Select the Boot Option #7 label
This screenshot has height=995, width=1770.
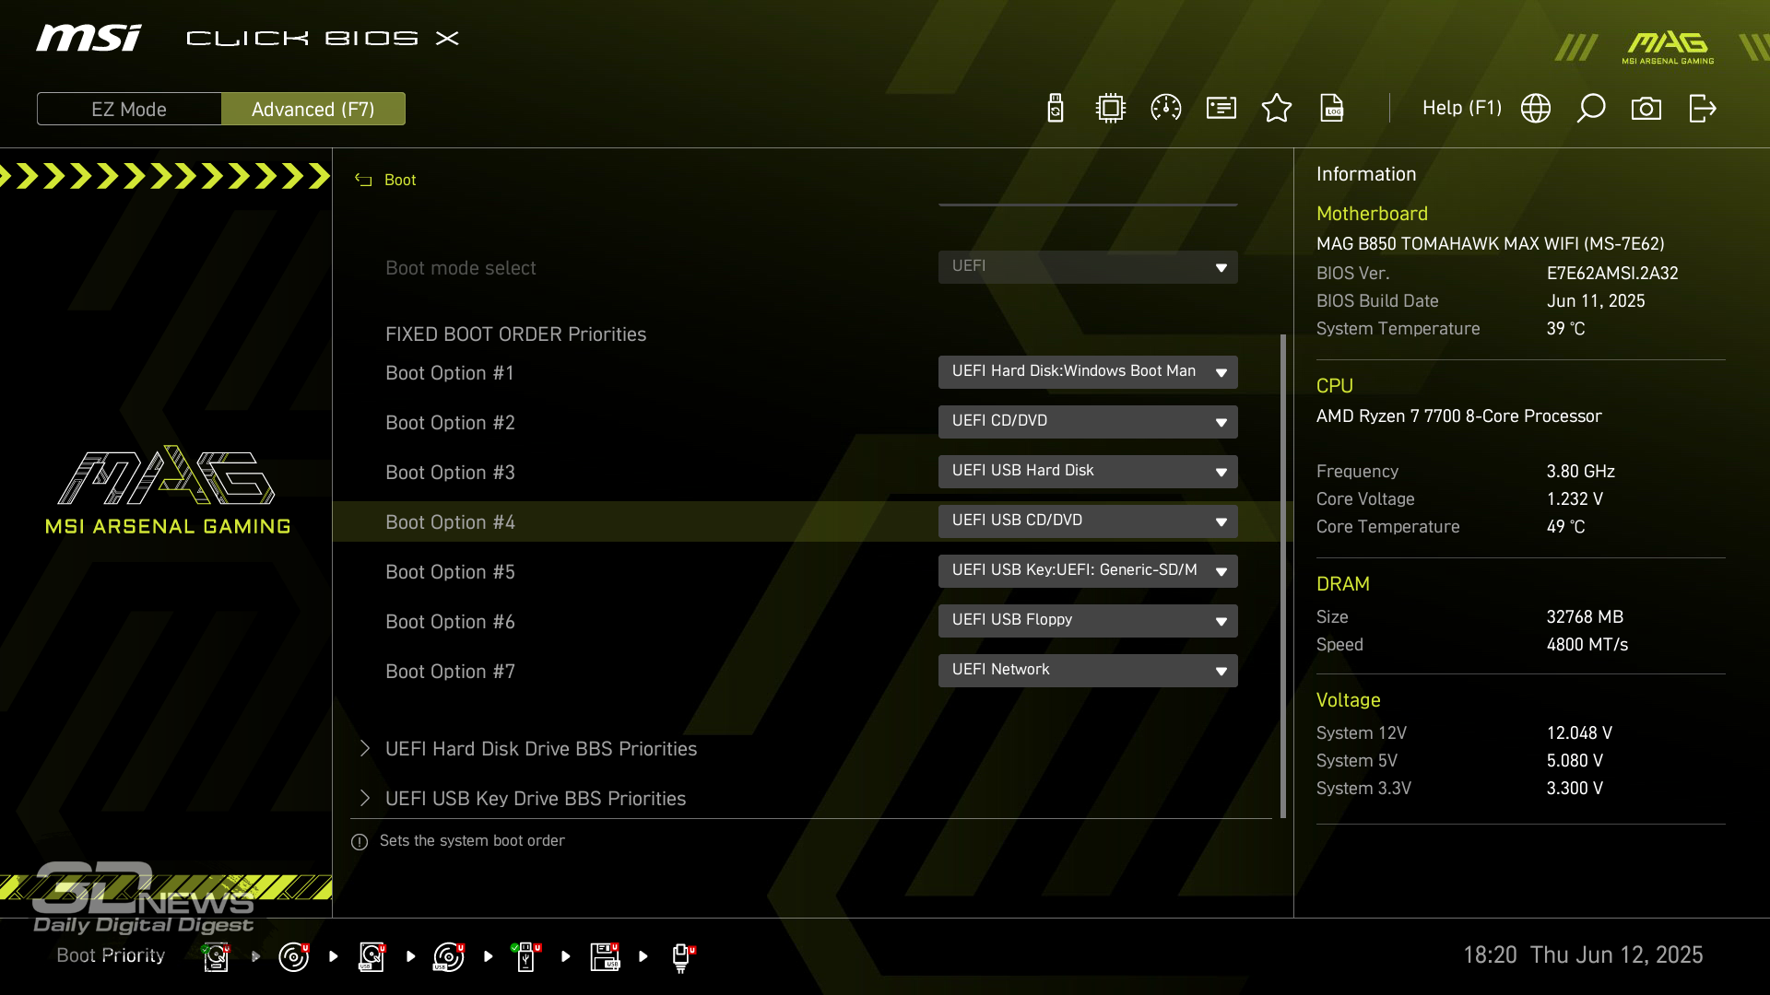coord(450,672)
